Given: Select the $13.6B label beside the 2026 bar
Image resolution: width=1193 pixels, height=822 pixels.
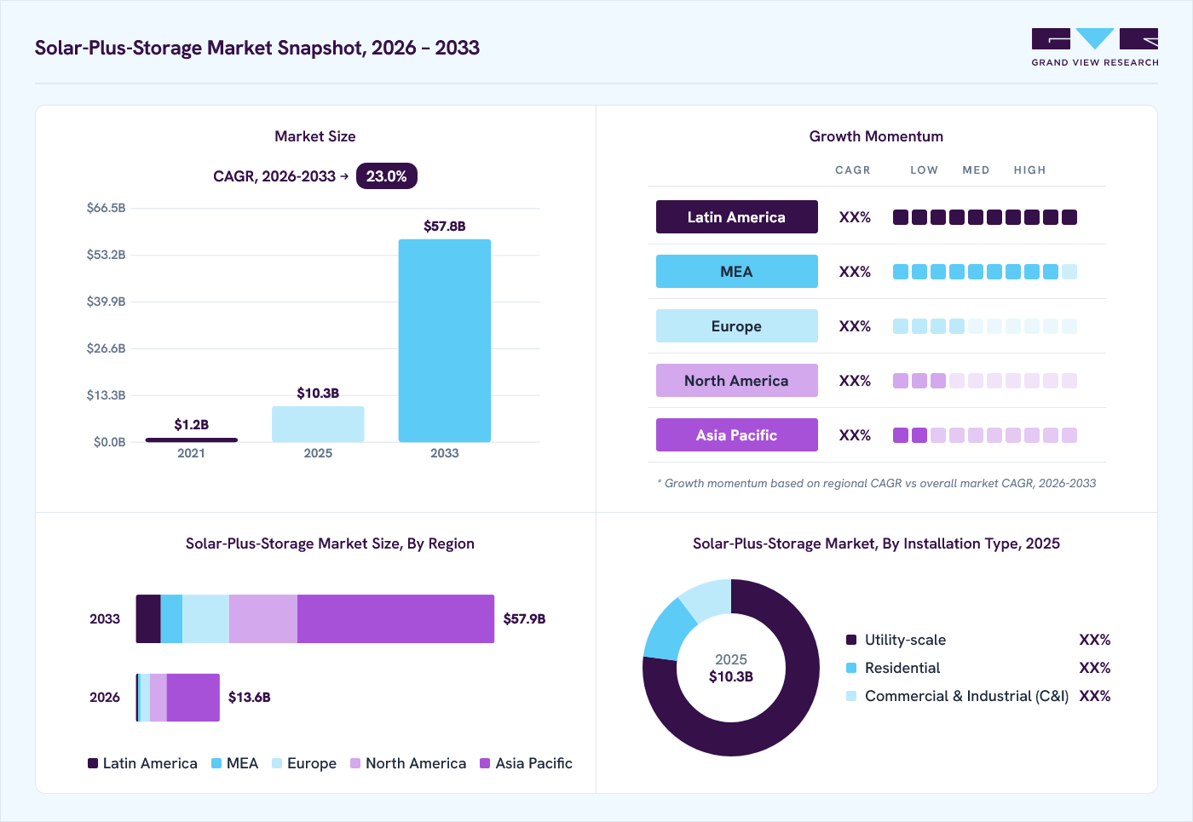Looking at the screenshot, I should pyautogui.click(x=250, y=698).
